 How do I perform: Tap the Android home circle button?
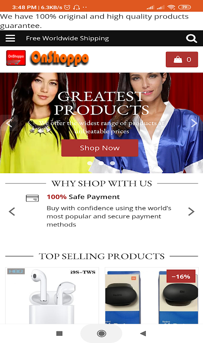pyautogui.click(x=101, y=334)
